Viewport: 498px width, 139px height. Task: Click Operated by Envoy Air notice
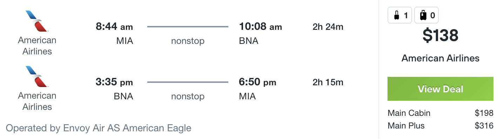click(99, 128)
